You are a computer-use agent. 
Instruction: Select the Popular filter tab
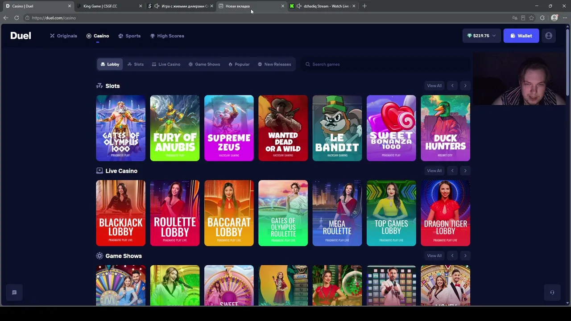[x=239, y=64]
